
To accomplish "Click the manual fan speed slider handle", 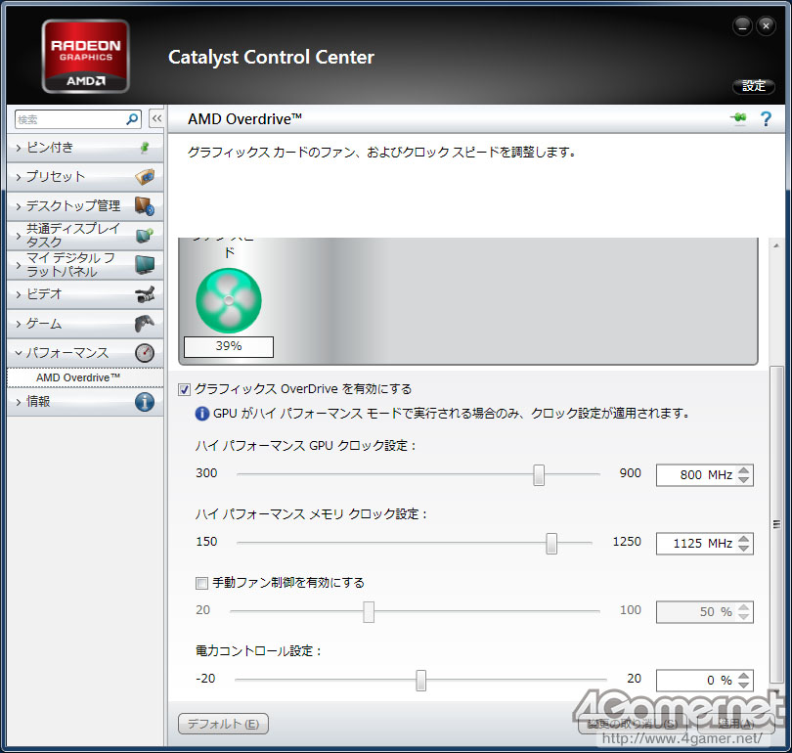I will [x=369, y=612].
